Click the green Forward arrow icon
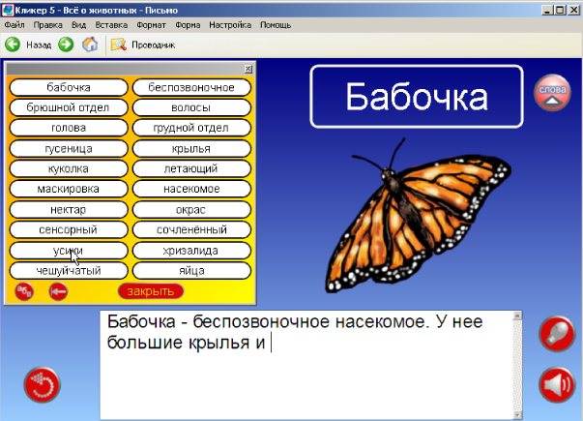 [x=66, y=45]
